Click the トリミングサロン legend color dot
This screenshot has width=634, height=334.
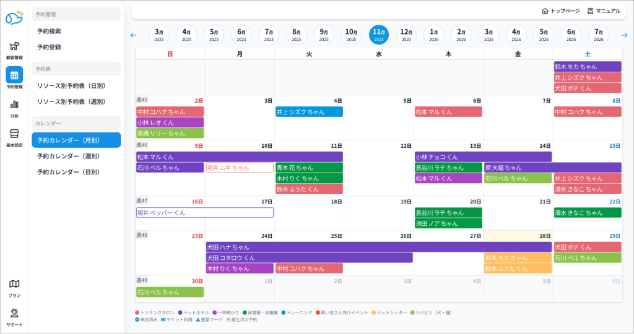tap(137, 313)
